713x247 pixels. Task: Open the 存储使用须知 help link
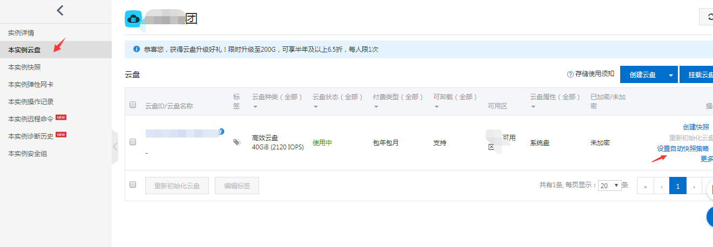coord(595,74)
